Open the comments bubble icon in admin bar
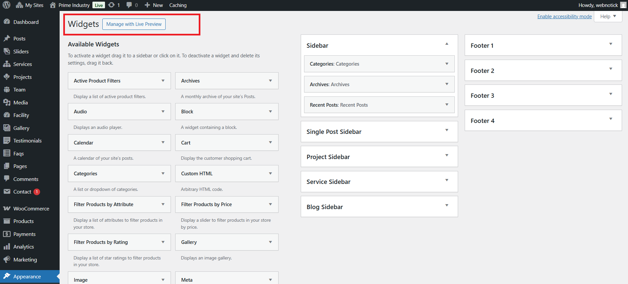Image resolution: width=628 pixels, height=284 pixels. click(129, 5)
